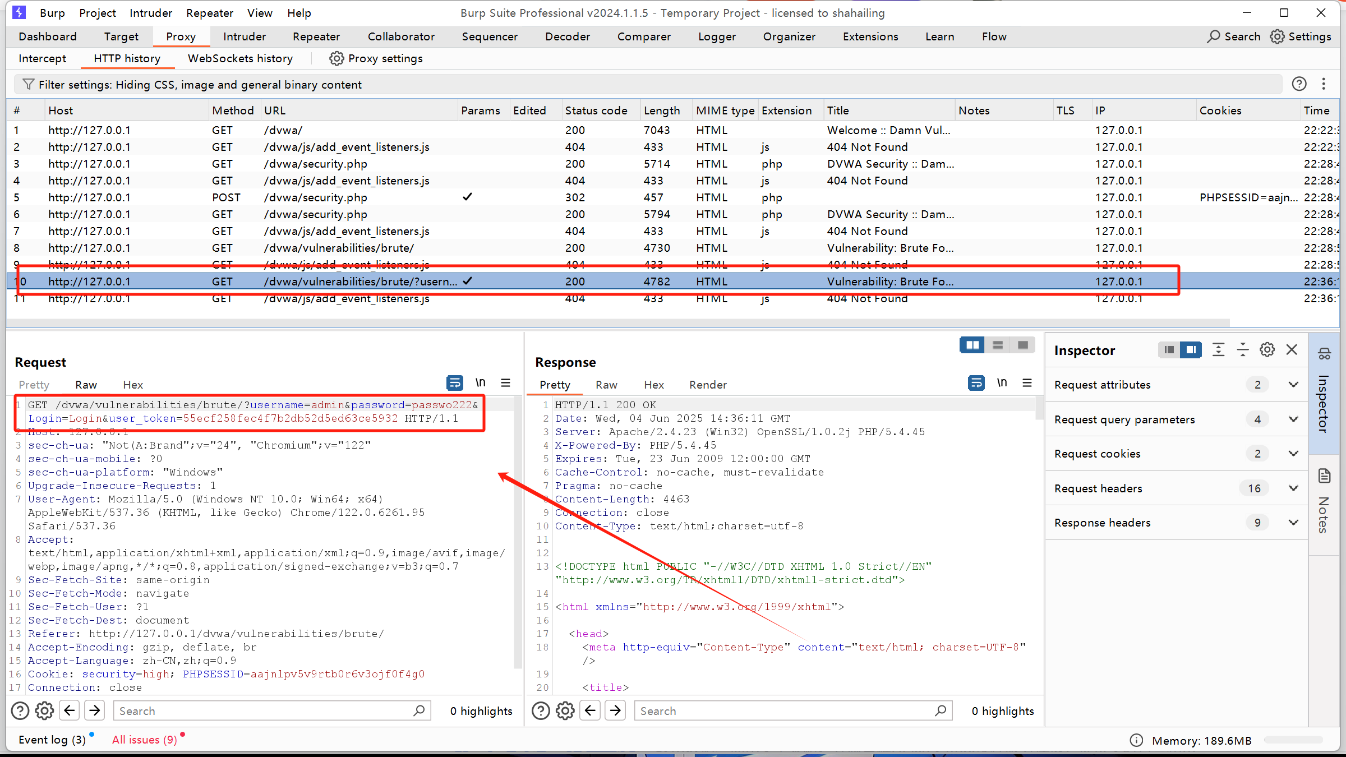
Task: Open Request panel hamburger menu
Action: tap(505, 383)
